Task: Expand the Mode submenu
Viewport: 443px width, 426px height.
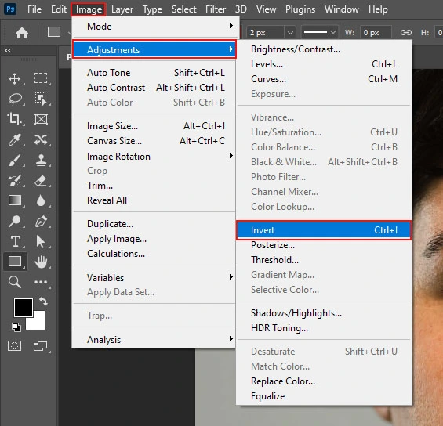Action: click(x=154, y=27)
